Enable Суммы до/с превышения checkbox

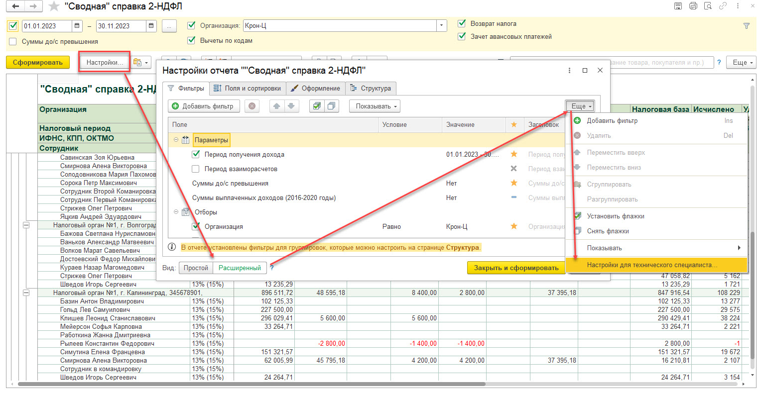coord(13,42)
